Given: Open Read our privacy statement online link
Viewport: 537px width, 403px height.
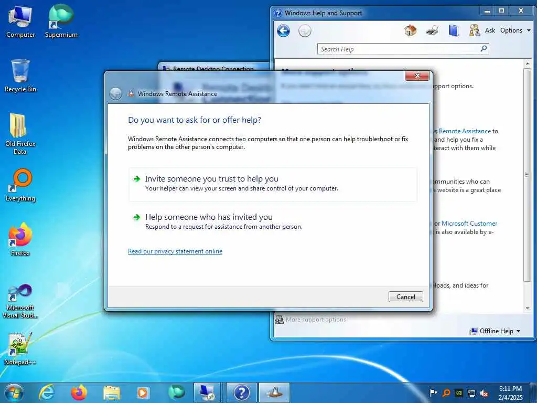Looking at the screenshot, I should coord(175,251).
